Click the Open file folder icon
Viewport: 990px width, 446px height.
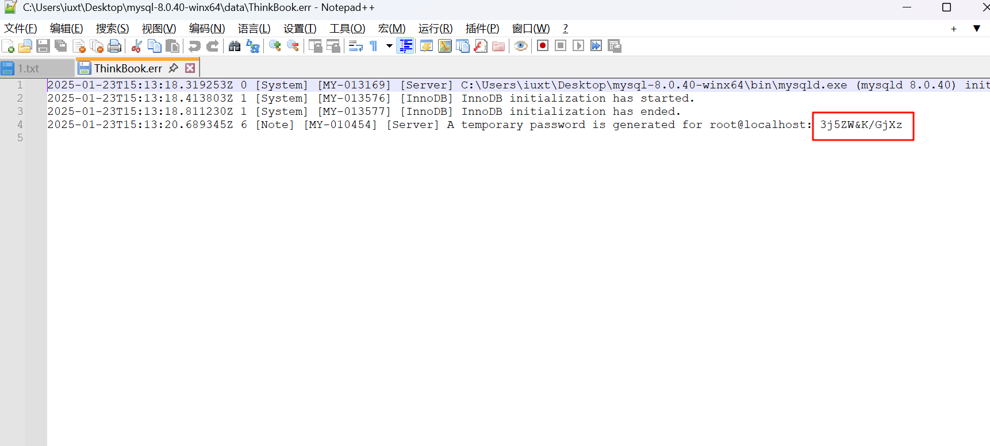tap(25, 46)
